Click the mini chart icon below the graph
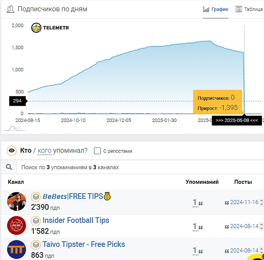264x260 pixels. [x=14, y=129]
